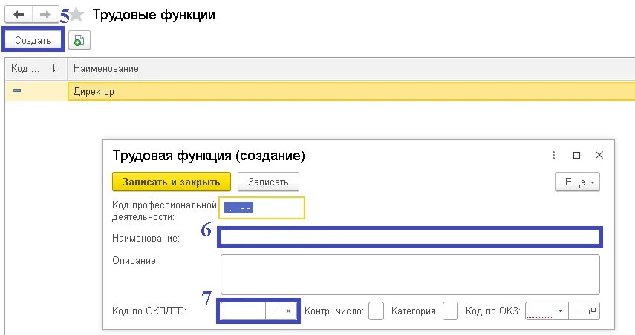This screenshot has width=635, height=335.
Task: Click Записать и закрыть
Action: point(172,182)
